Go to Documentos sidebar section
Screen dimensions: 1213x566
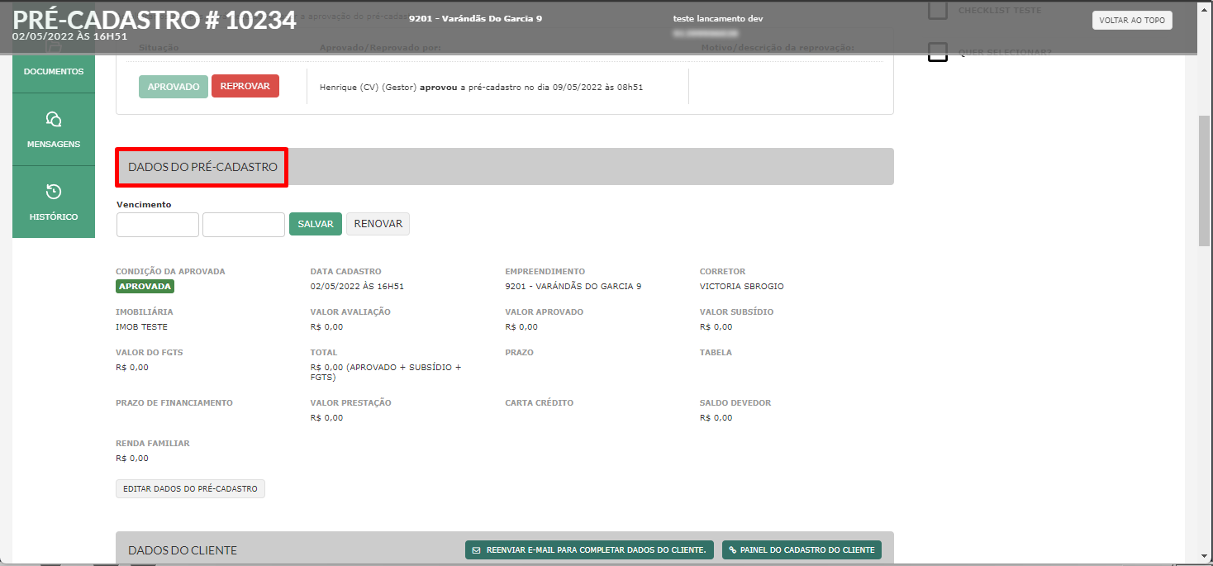coord(54,71)
